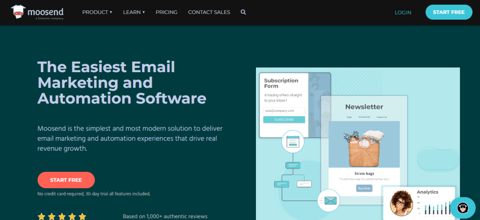Click the coral START FREE hero button

[66, 180]
